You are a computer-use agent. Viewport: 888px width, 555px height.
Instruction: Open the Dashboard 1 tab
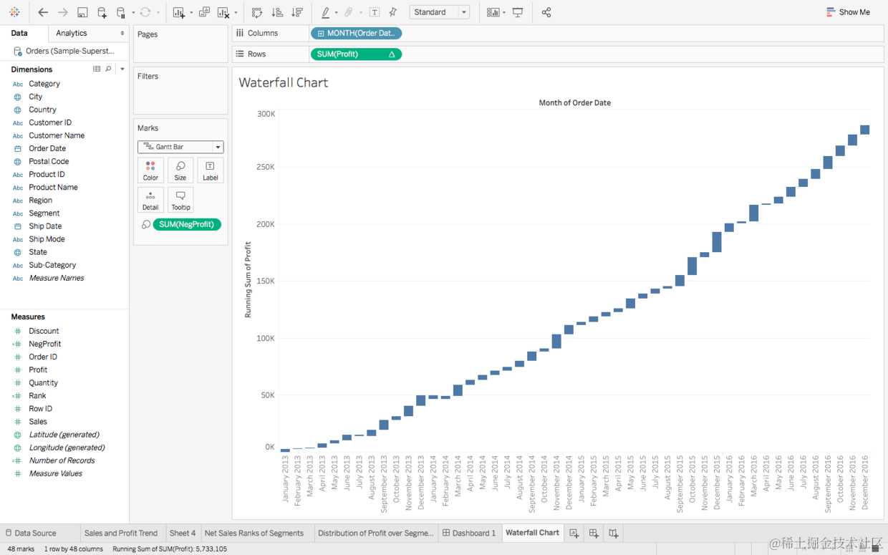point(470,533)
